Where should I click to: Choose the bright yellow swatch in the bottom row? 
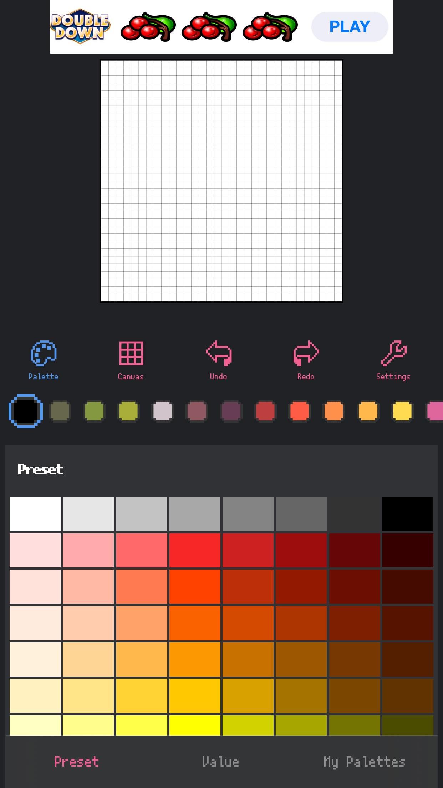(194, 724)
